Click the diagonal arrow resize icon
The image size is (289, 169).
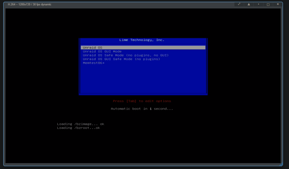[239, 4]
